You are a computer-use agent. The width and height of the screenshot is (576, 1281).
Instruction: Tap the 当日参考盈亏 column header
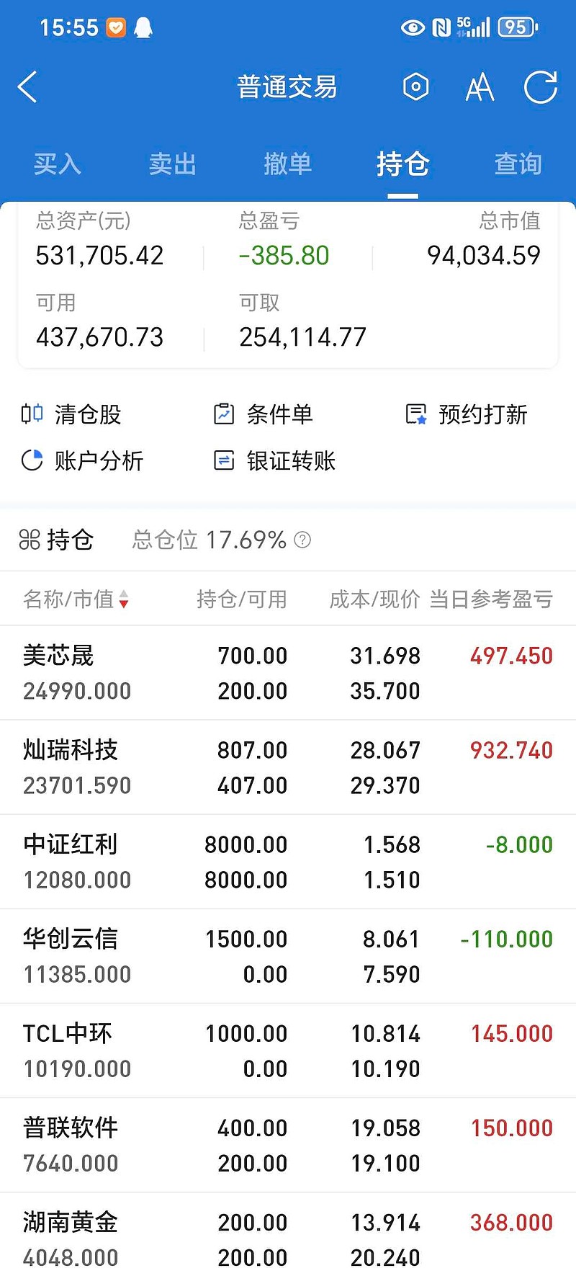[x=491, y=599]
